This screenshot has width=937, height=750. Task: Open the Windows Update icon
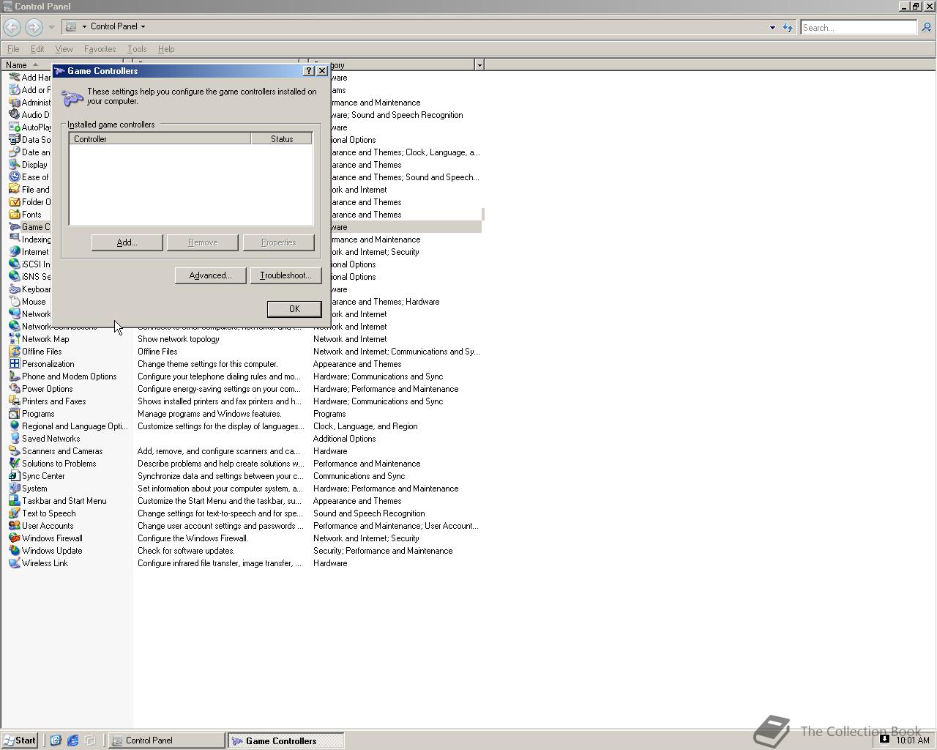[x=14, y=551]
